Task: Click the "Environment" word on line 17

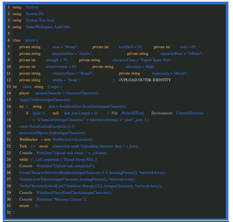Action: coord(162,113)
